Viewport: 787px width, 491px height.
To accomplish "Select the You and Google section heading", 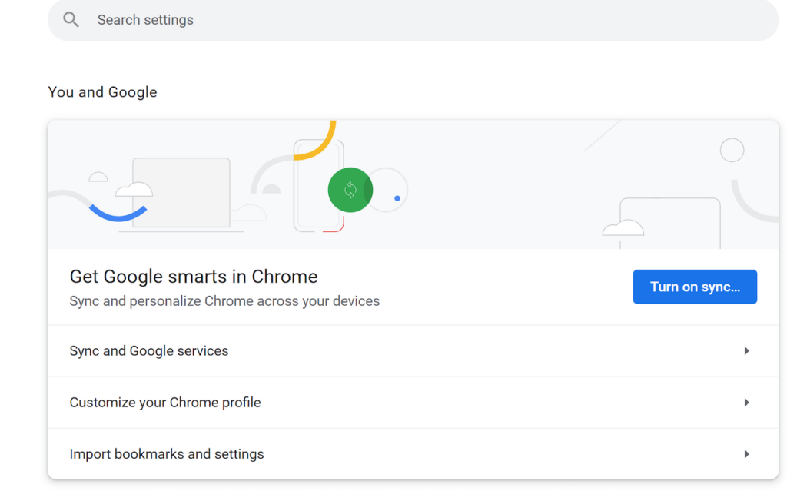I will [102, 91].
